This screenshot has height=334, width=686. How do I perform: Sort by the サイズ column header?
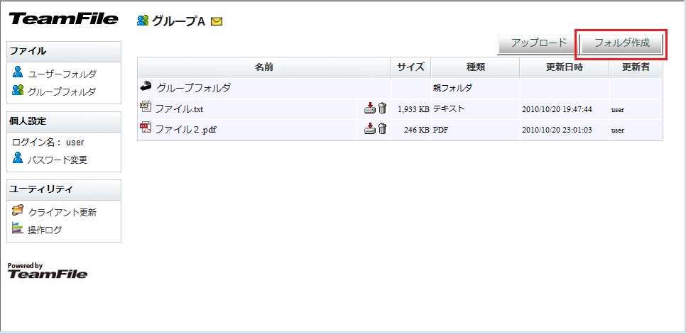point(410,67)
